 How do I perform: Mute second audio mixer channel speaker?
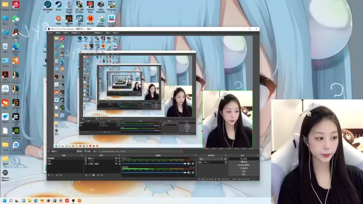pyautogui.click(x=189, y=173)
